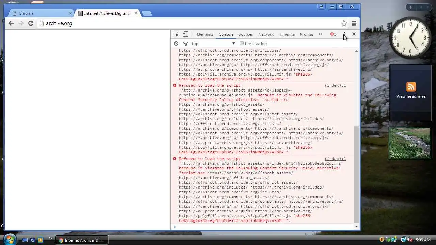
Task: Open the Timeline tab
Action: (287, 34)
